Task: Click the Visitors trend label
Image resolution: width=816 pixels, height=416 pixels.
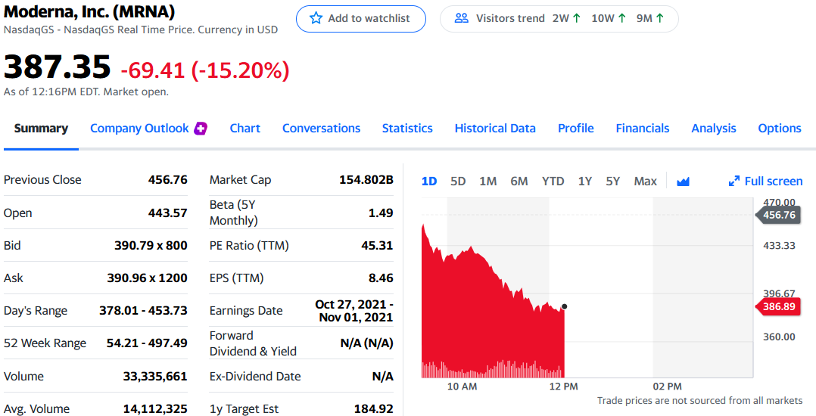Action: click(x=510, y=18)
